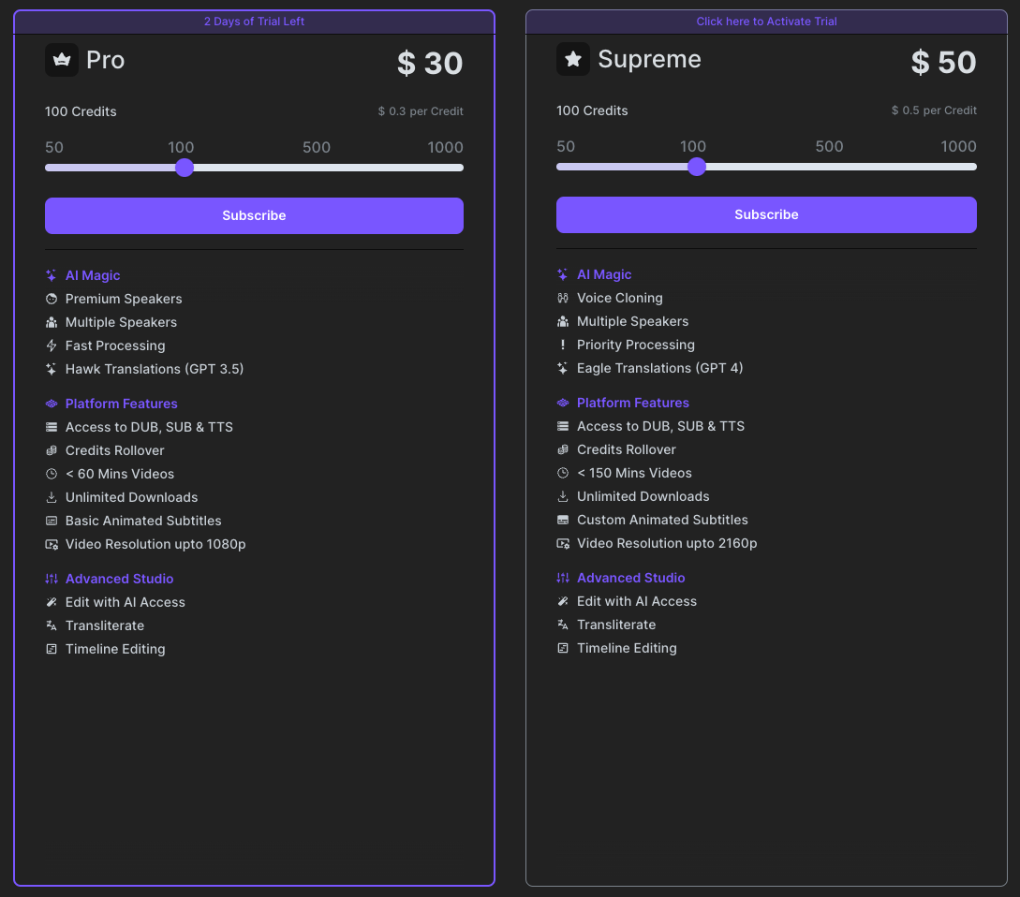
Task: Open Click here to Activate Trial
Action: point(766,21)
